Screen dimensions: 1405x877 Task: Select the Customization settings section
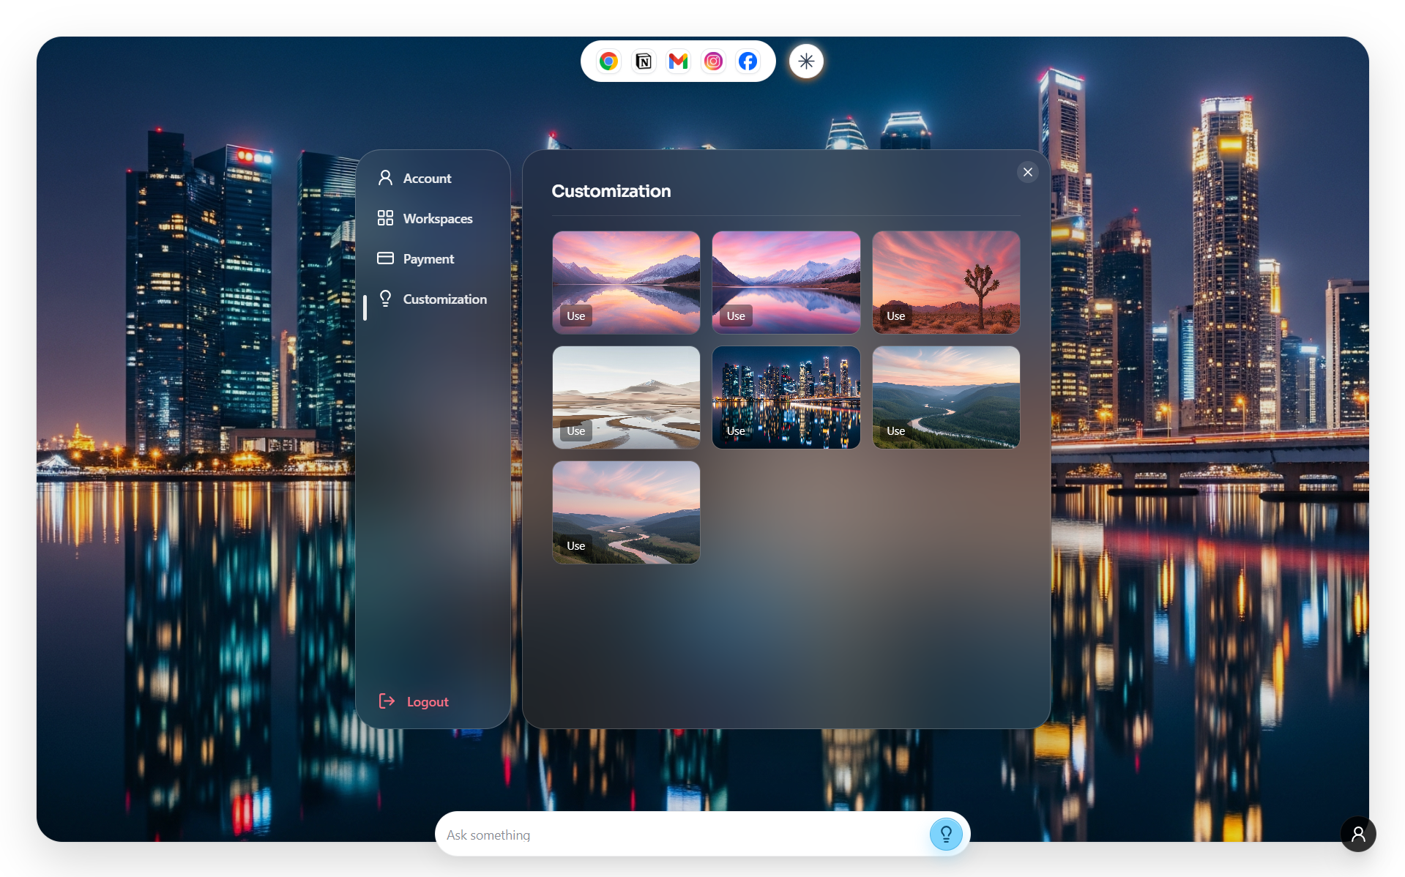pyautogui.click(x=444, y=299)
